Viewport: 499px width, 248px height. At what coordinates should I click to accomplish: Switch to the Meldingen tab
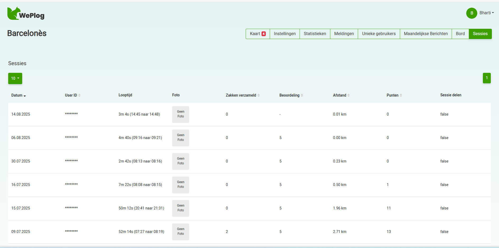point(344,34)
